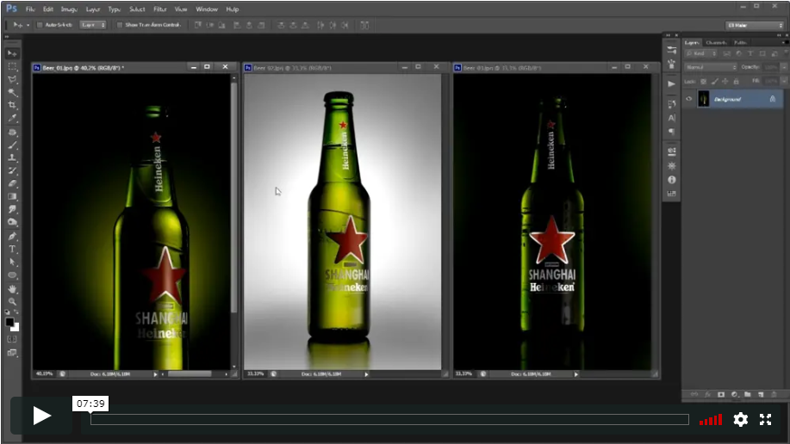
Task: Open the Adjustments panel sun icon
Action: (x=672, y=165)
